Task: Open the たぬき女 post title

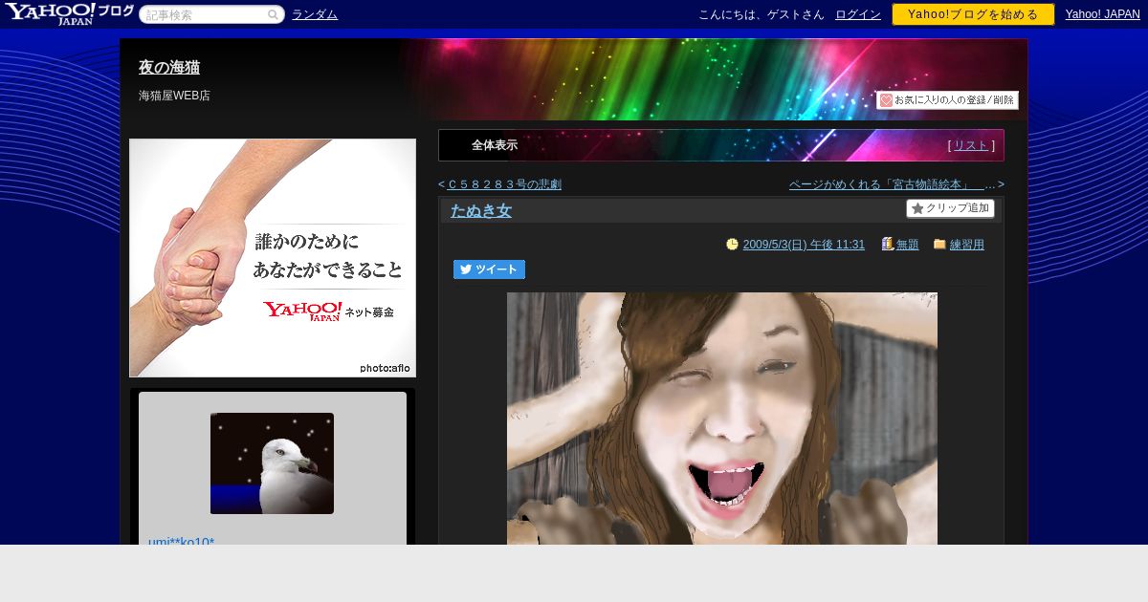Action: [481, 210]
